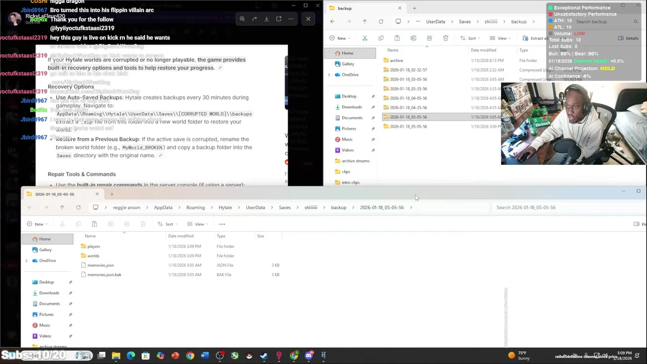Select the backup tab in upper Explorer
The image size is (647, 364).
tap(364, 8)
